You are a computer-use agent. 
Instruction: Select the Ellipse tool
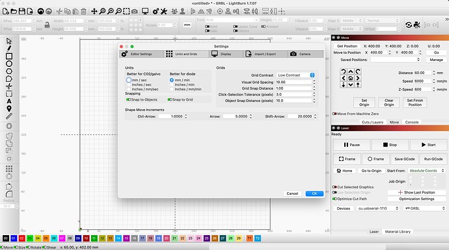point(9,64)
